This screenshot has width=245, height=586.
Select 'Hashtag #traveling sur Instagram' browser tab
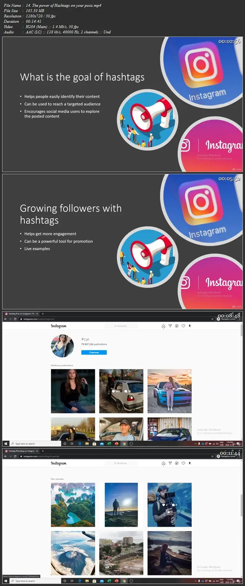pyautogui.click(x=21, y=451)
